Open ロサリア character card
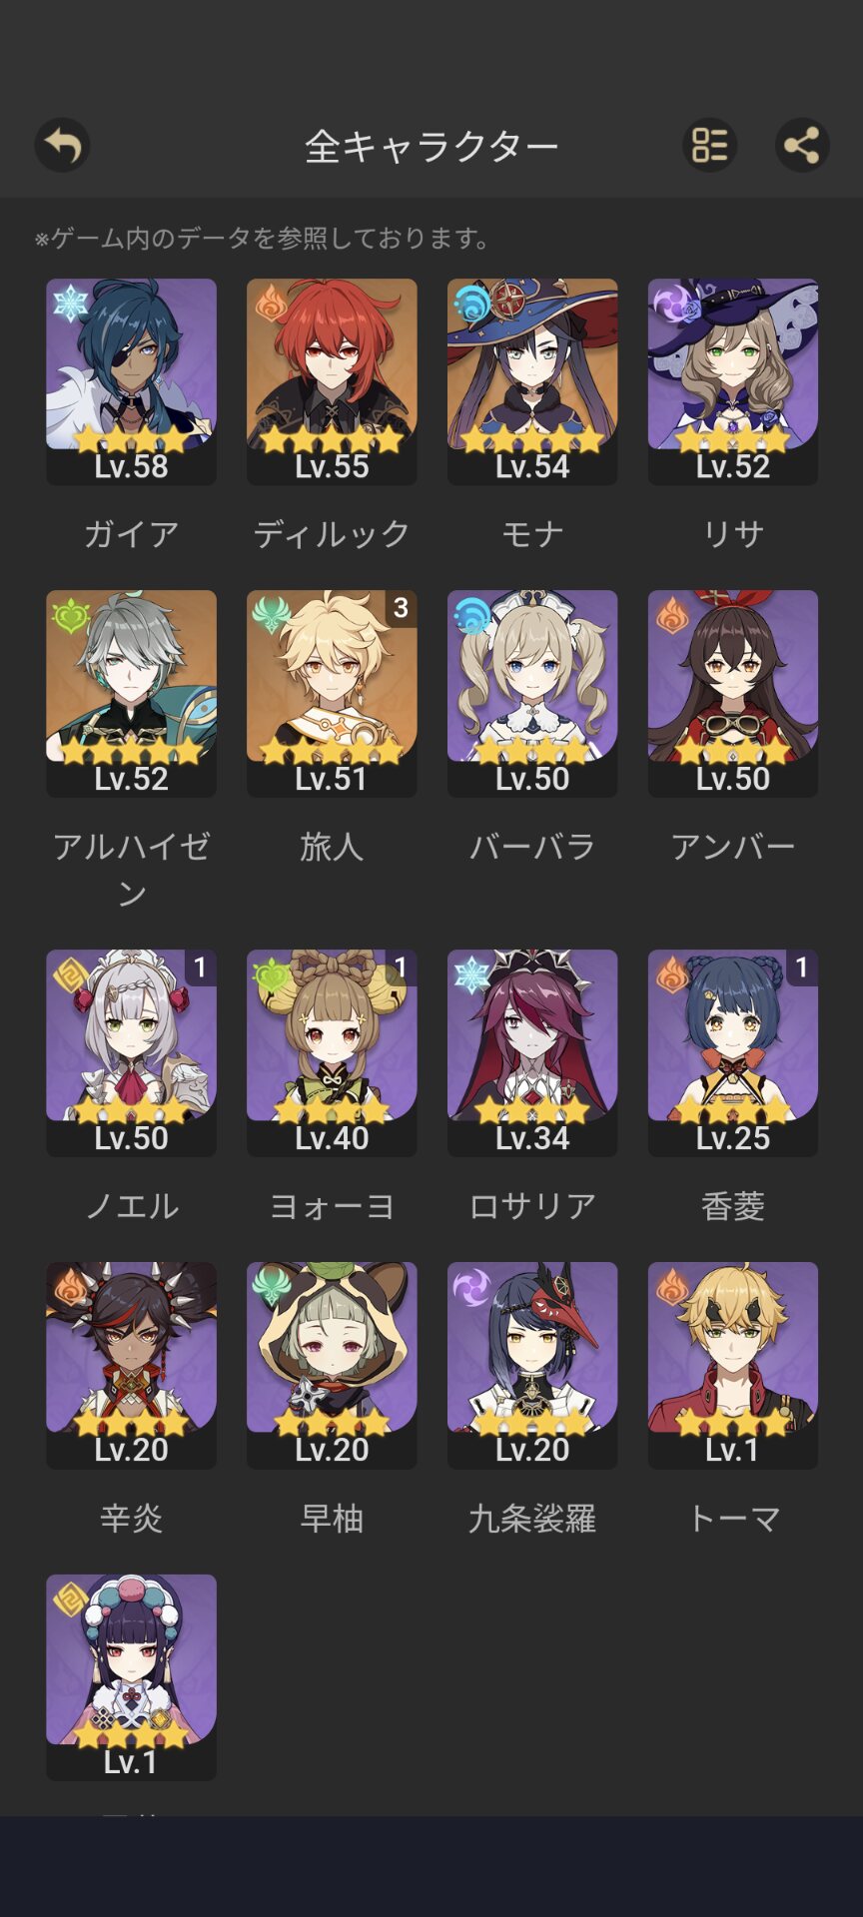 coord(532,1052)
